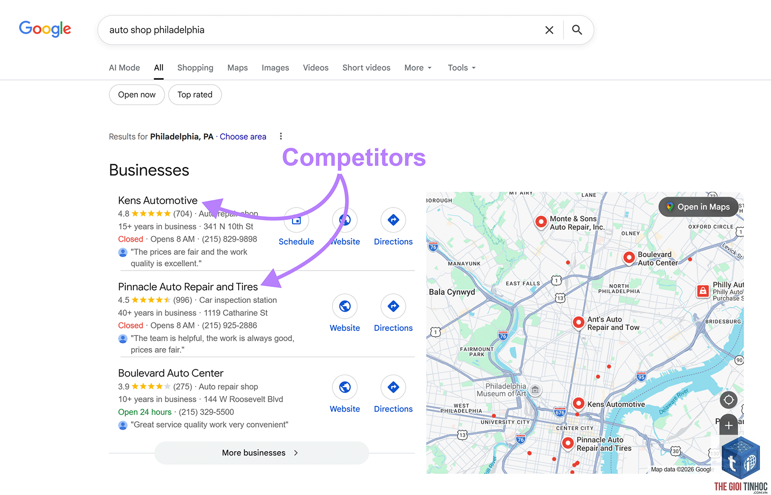Click the Kens Automotive map pin

click(579, 404)
